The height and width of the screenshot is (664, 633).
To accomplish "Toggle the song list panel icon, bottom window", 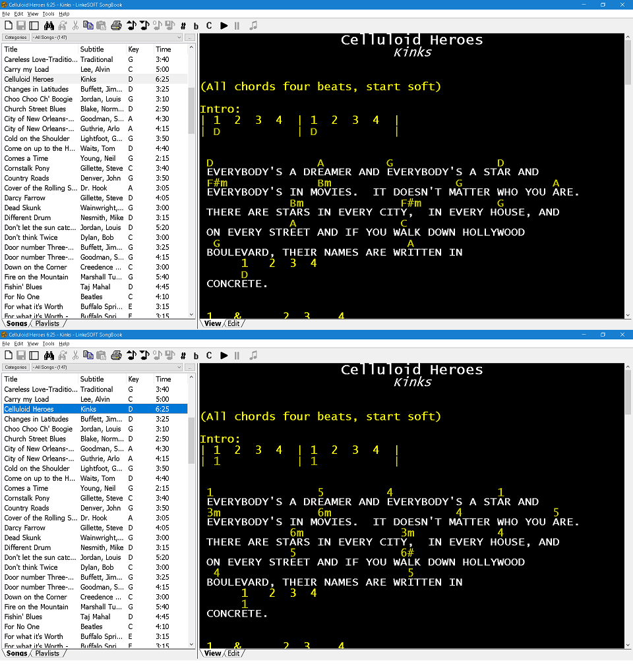I will pyautogui.click(x=34, y=356).
